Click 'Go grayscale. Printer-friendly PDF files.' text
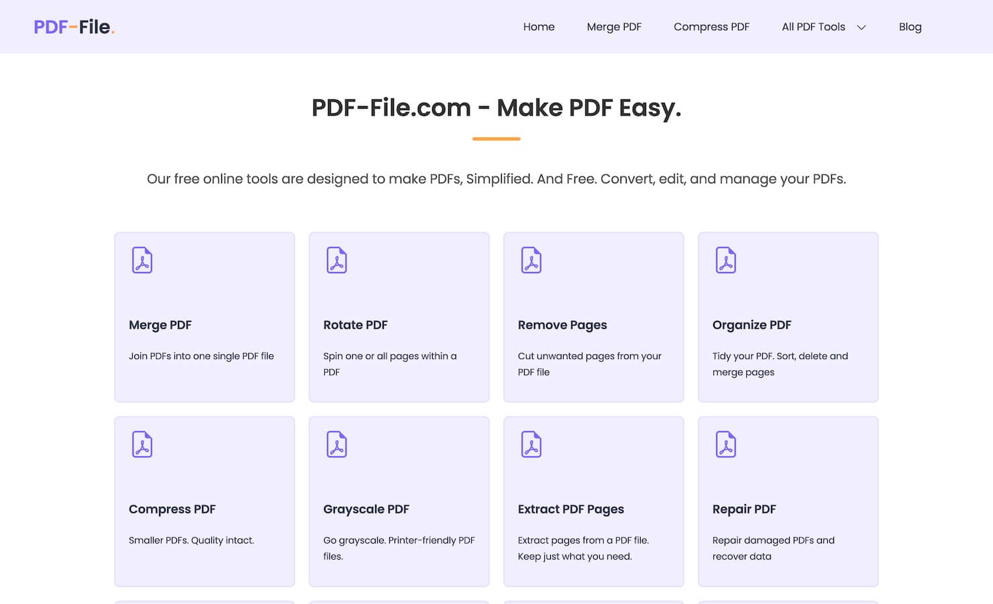This screenshot has width=993, height=604. click(x=399, y=548)
